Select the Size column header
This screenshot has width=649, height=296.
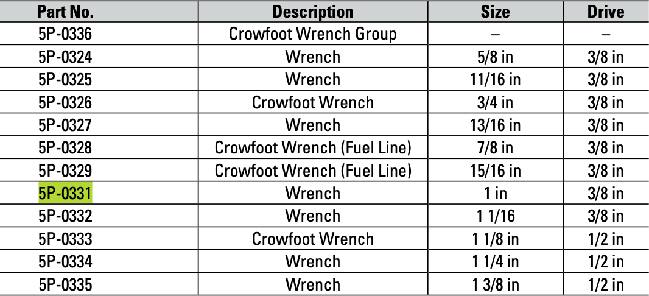point(494,12)
